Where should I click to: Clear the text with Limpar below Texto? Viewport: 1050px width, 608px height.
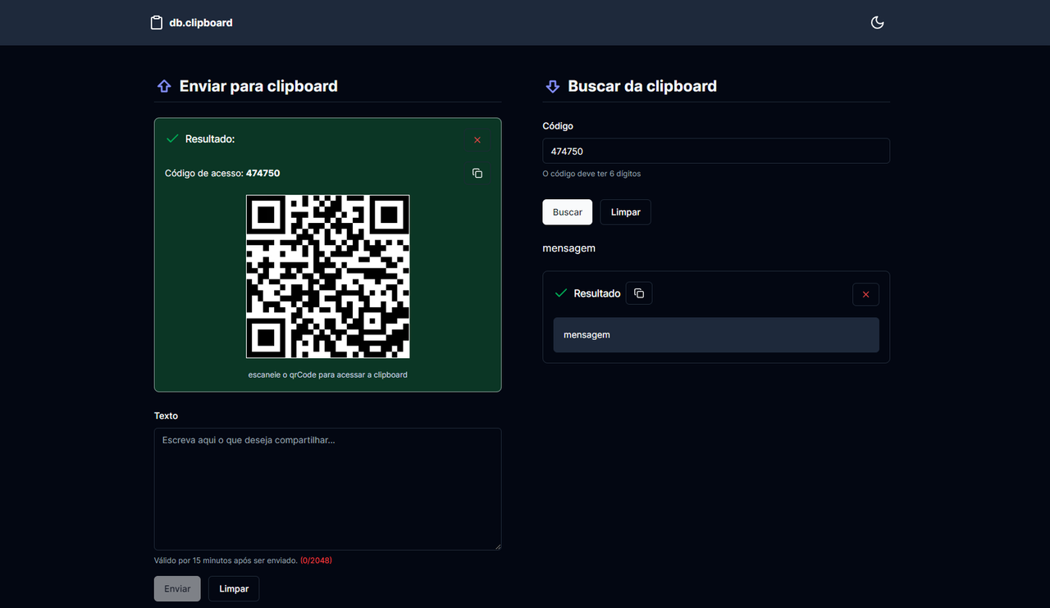click(234, 588)
